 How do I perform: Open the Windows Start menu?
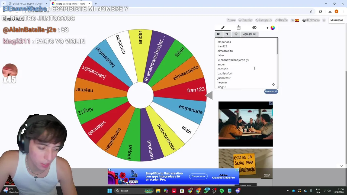click(110, 191)
